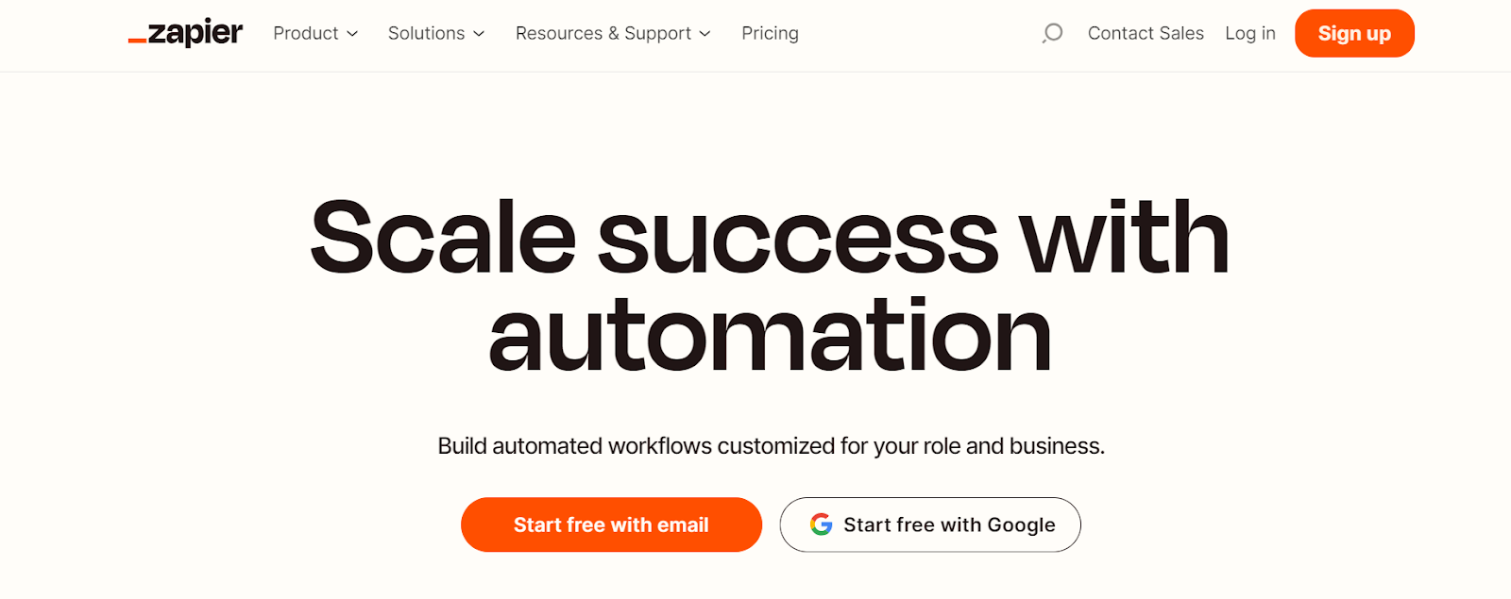Viewport: 1511px width, 599px height.
Task: Select the Log in link
Action: click(1249, 33)
